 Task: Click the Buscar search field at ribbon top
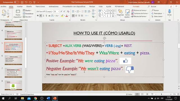154,6
